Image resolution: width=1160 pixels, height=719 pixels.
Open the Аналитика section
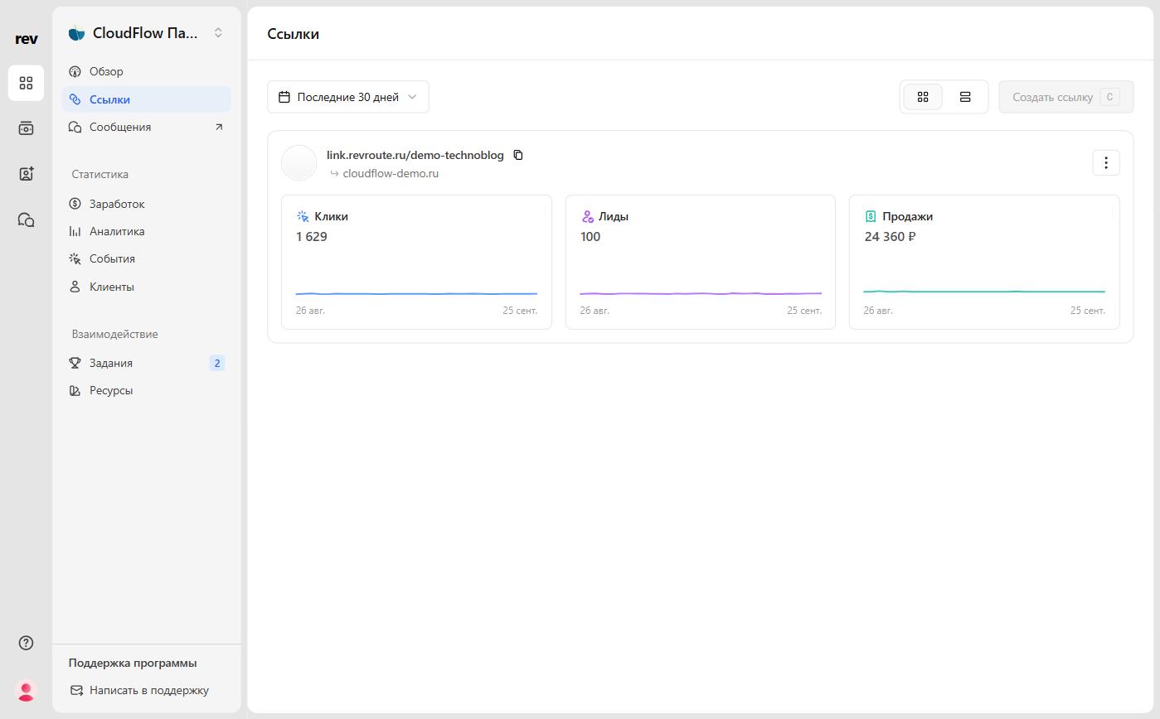147,231
